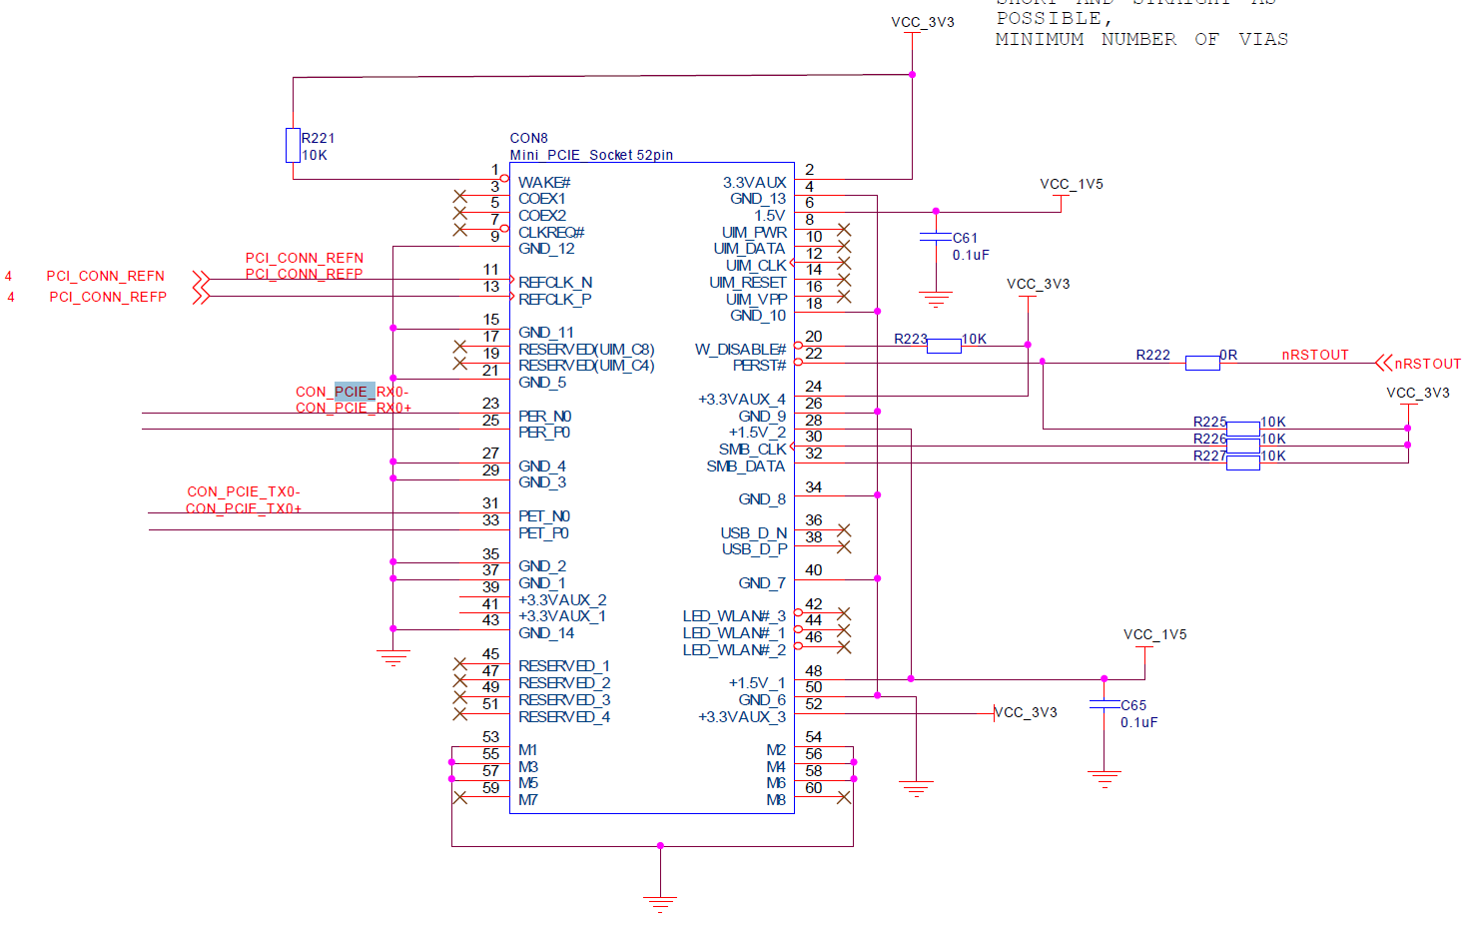Viewport: 1478px width, 929px height.
Task: Select the USB_D_P pin name
Action: pyautogui.click(x=754, y=549)
